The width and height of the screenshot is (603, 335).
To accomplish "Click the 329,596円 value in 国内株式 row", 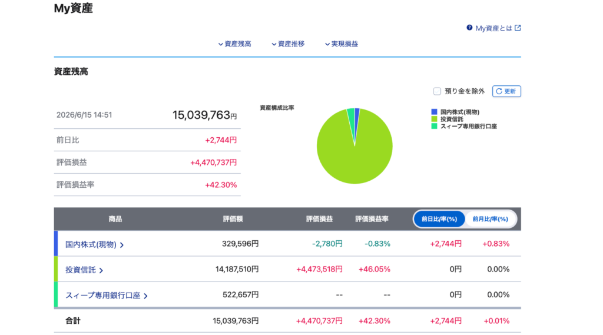I will [x=240, y=244].
